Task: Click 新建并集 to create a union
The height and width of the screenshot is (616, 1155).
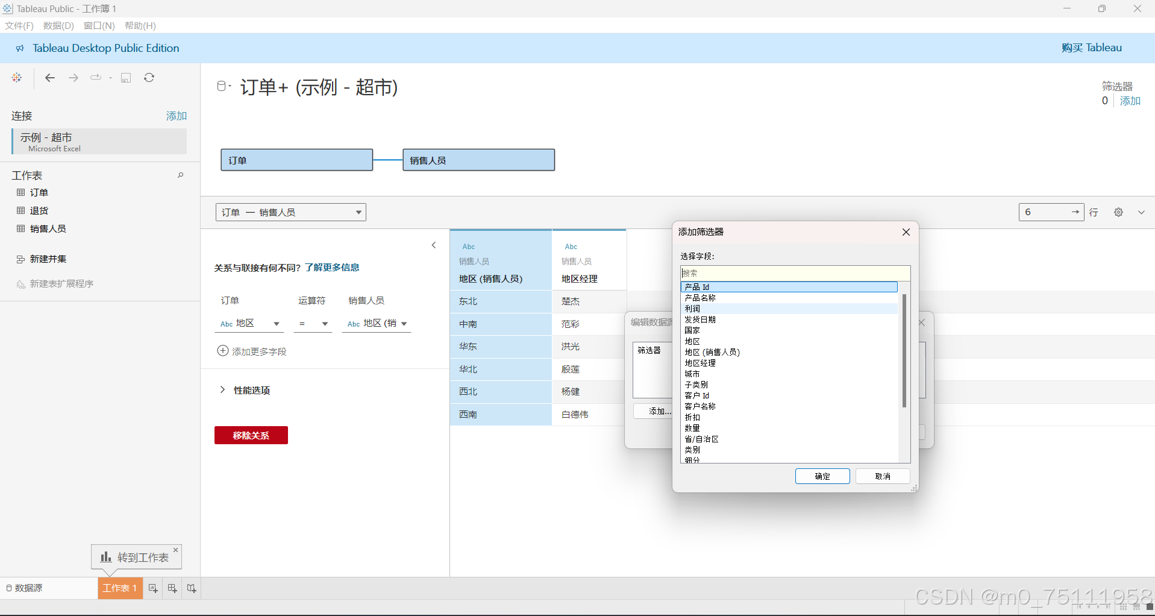Action: tap(48, 259)
